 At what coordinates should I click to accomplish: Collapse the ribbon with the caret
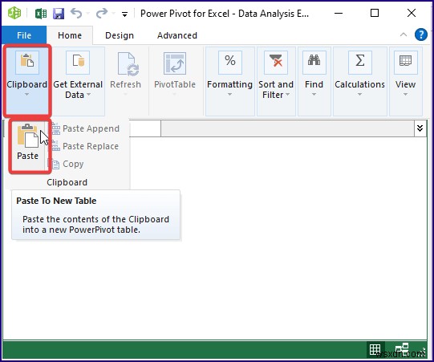tap(404, 35)
